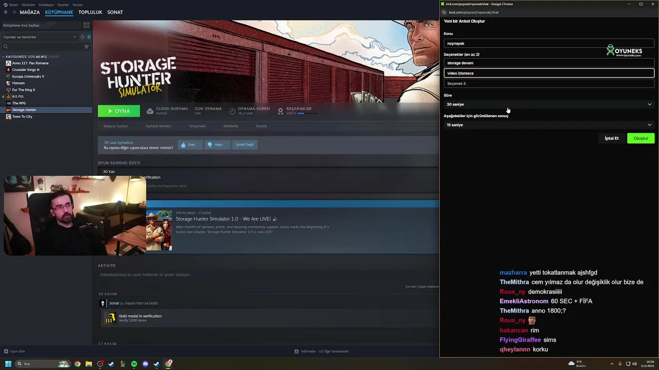Viewport: 659px width, 370px height.
Task: Go to the Mağaza tab
Action: 30,12
